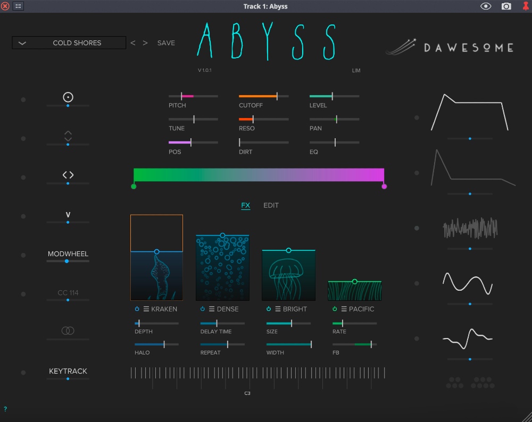Disable the Bright effect power button
The height and width of the screenshot is (422, 532).
pyautogui.click(x=269, y=309)
